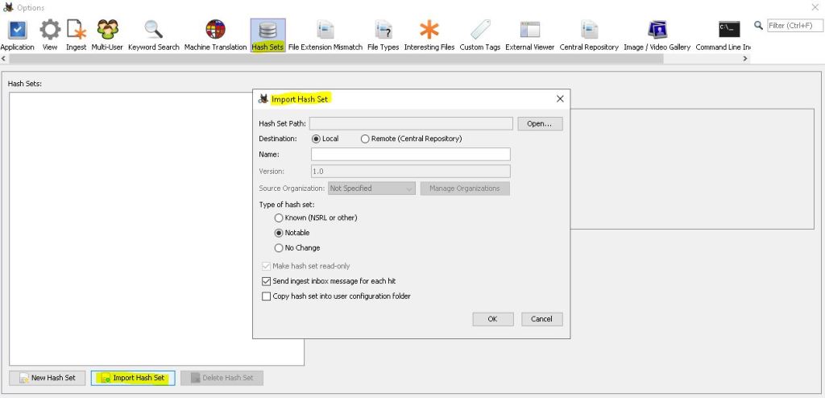The height and width of the screenshot is (398, 825).
Task: Open Custom Tags settings icon
Action: (x=480, y=31)
